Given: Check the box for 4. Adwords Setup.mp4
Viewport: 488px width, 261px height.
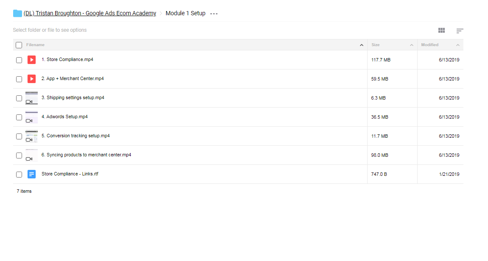Looking at the screenshot, I should coord(19,117).
